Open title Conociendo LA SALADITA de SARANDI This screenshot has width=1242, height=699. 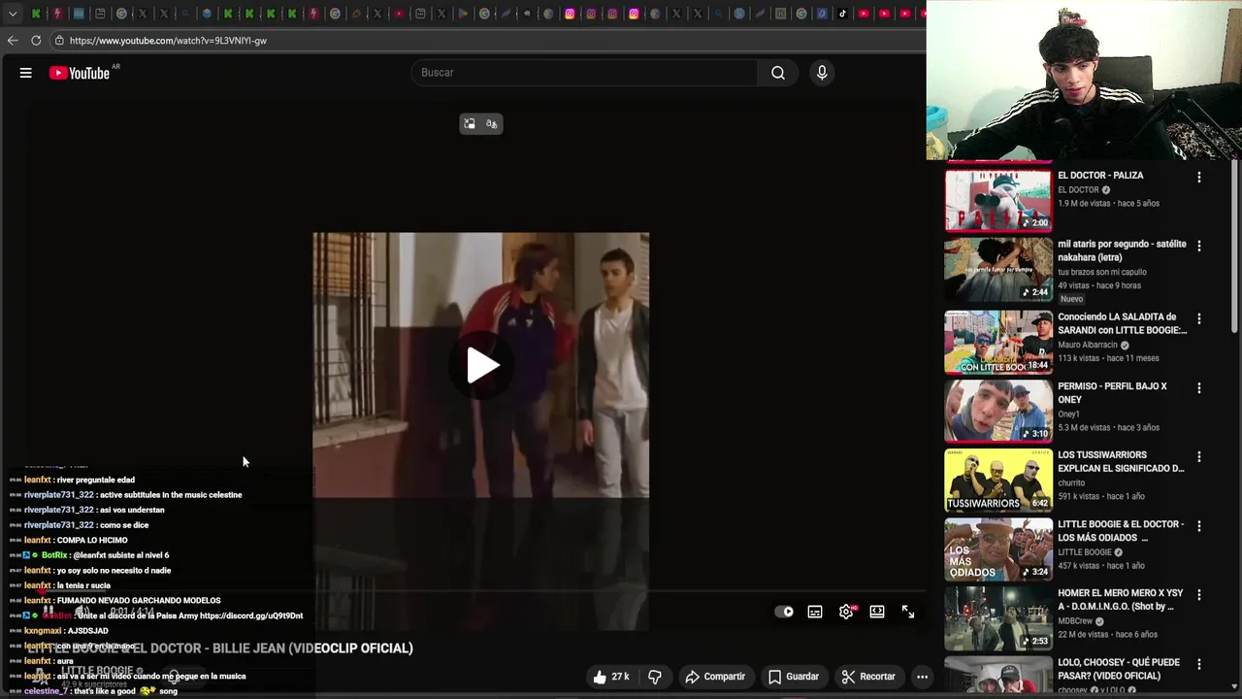[1123, 323]
